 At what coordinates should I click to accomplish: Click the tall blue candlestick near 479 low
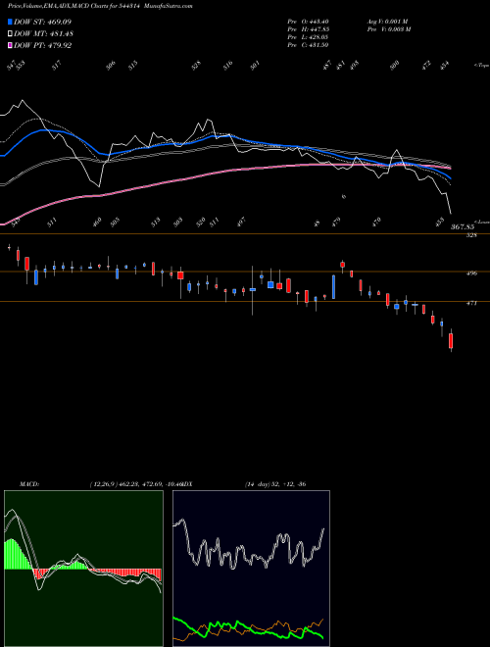pos(333,287)
